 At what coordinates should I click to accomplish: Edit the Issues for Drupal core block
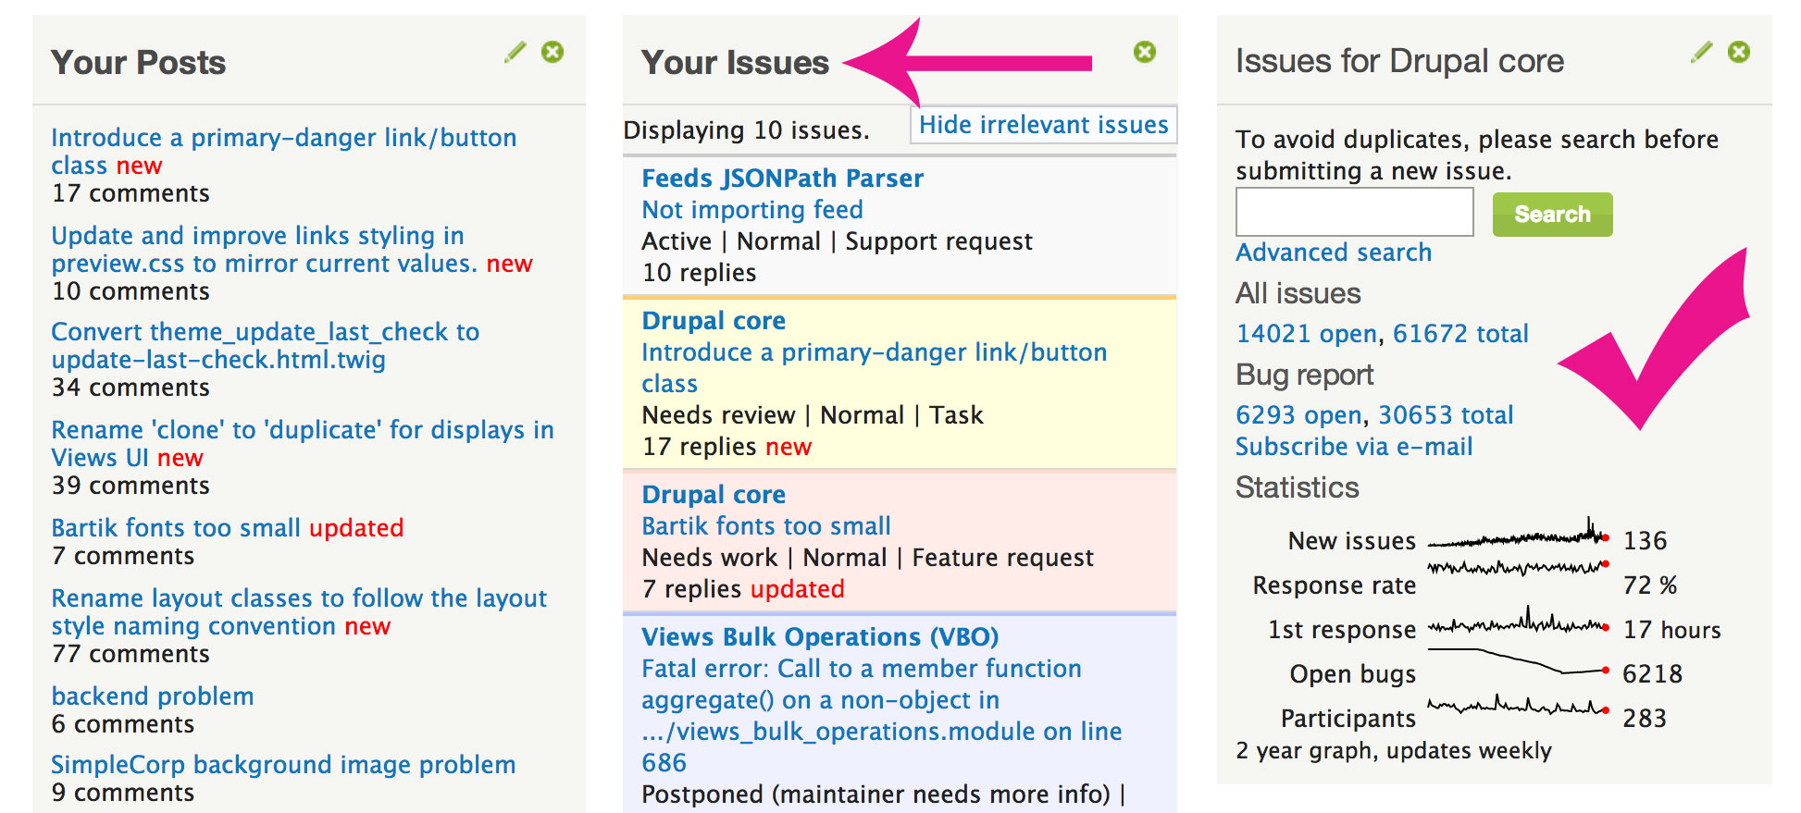pos(1702,52)
